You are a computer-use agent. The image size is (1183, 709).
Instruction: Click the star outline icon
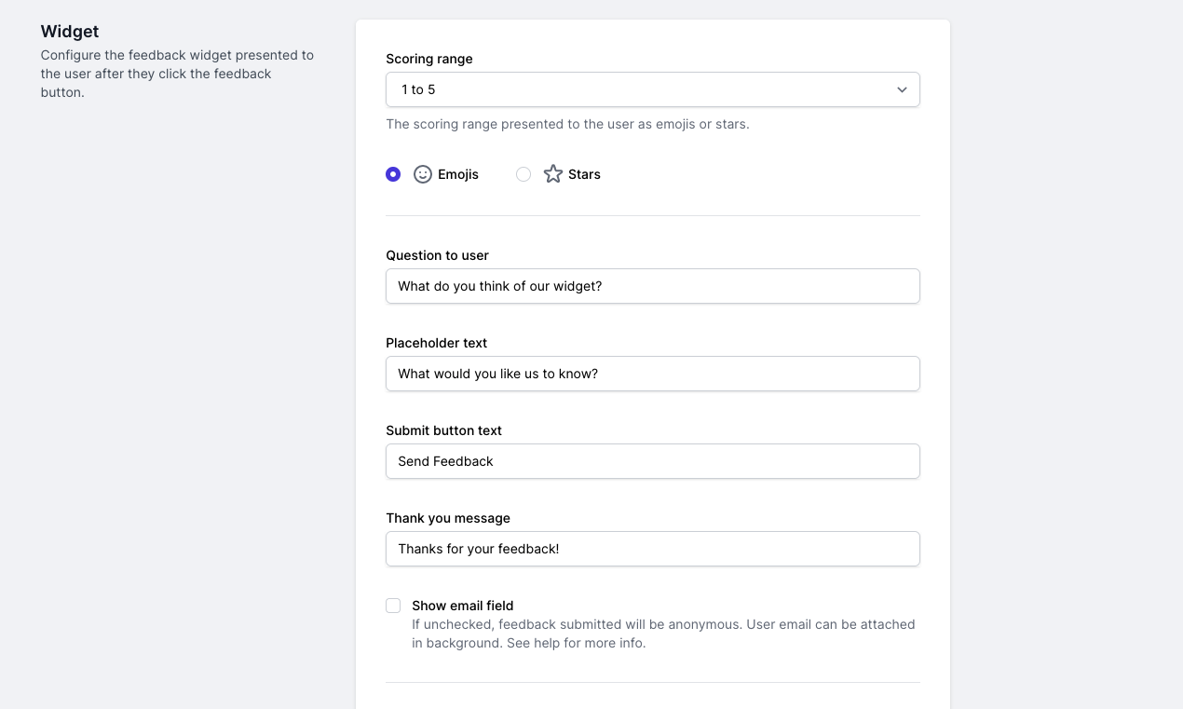(x=553, y=174)
